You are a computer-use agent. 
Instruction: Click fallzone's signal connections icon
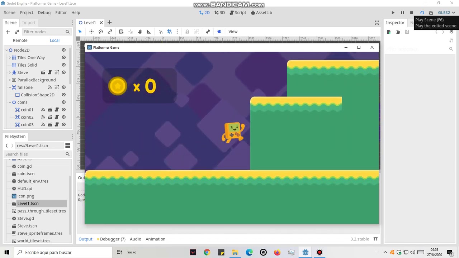click(x=50, y=87)
